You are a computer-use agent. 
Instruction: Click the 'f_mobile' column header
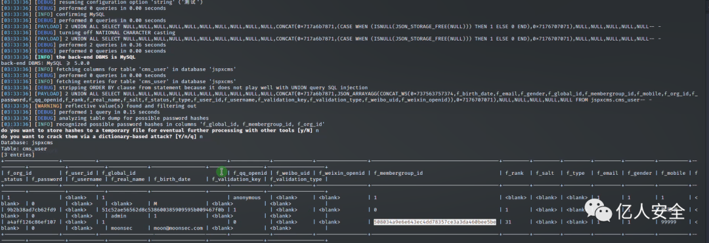pos(674,173)
